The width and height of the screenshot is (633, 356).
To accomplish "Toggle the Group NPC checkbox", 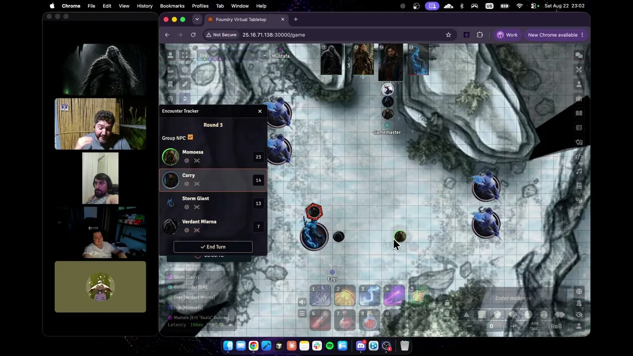I will (x=190, y=137).
